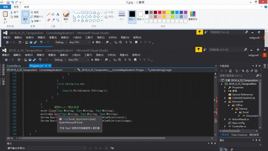Open the 檔案 tab in Paint
Screen dimensions: 268x151
click(5, 7)
